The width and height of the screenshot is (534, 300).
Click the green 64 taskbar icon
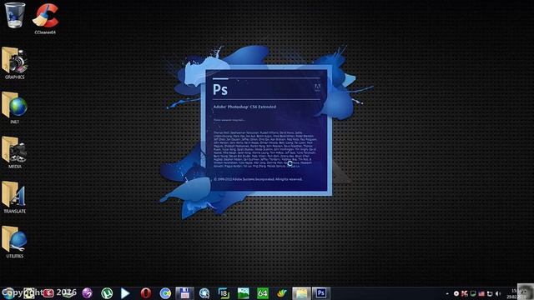coord(263,292)
